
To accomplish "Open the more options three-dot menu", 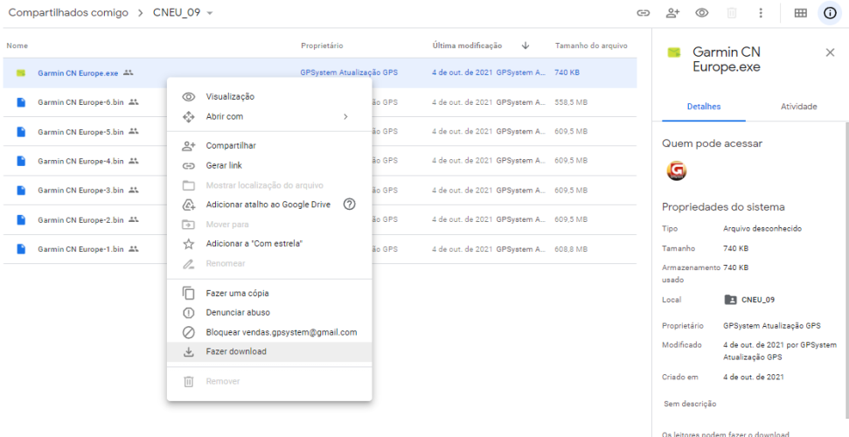I will point(761,13).
